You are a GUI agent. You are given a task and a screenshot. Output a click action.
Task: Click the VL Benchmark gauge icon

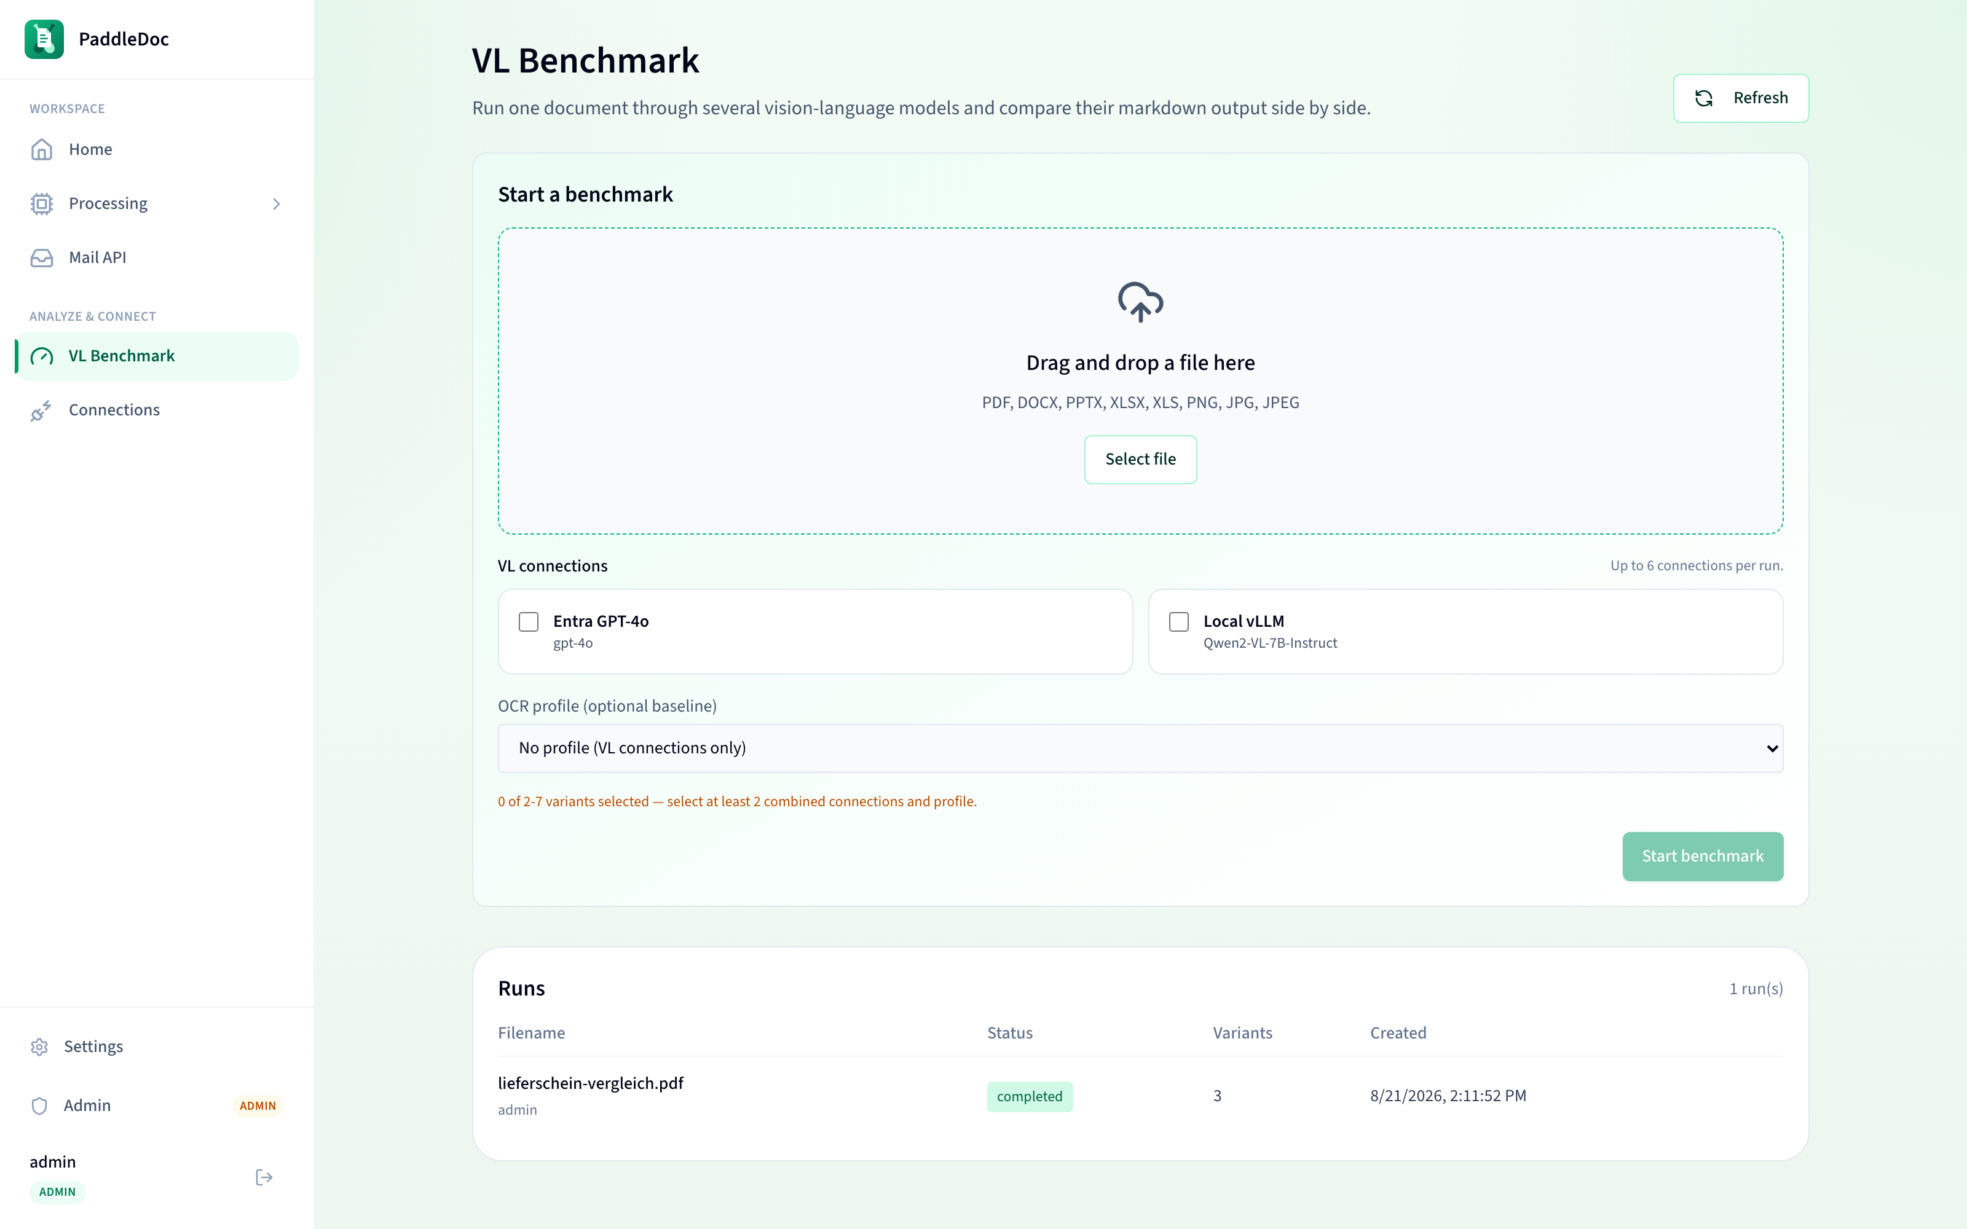click(41, 356)
